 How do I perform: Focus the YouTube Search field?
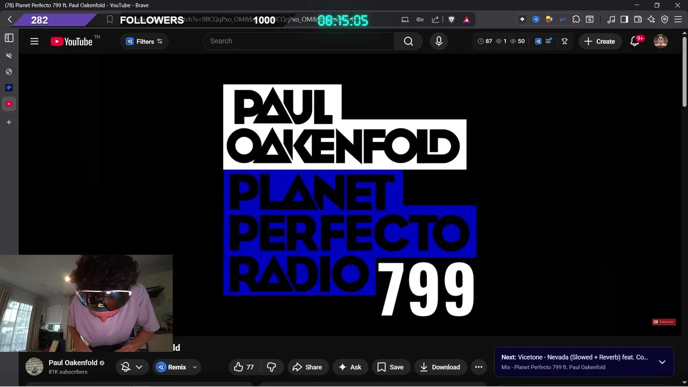(299, 41)
